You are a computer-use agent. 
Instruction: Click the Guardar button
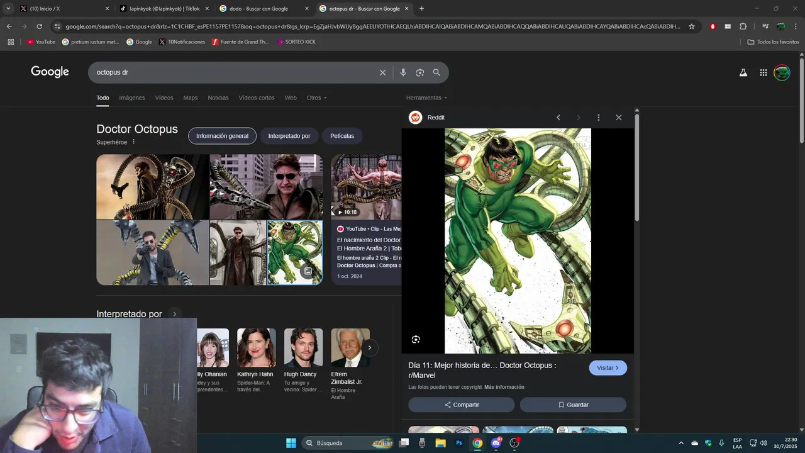coord(573,405)
